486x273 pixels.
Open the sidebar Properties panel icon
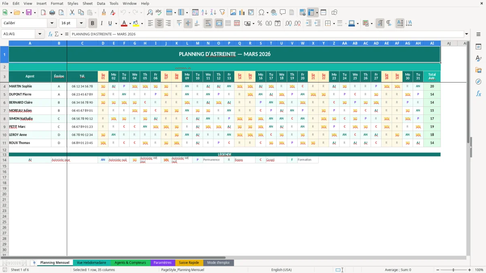[x=478, y=47]
